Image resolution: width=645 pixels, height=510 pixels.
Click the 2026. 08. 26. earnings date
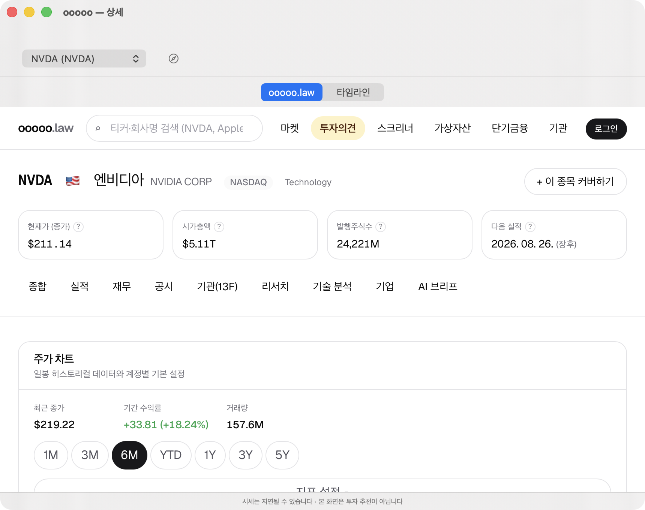522,244
